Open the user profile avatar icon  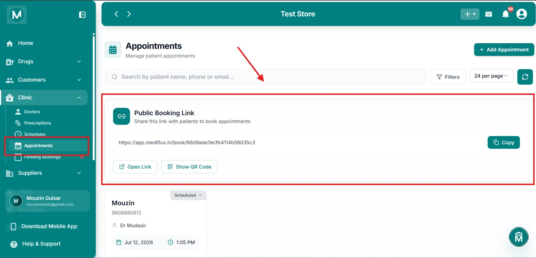522,14
